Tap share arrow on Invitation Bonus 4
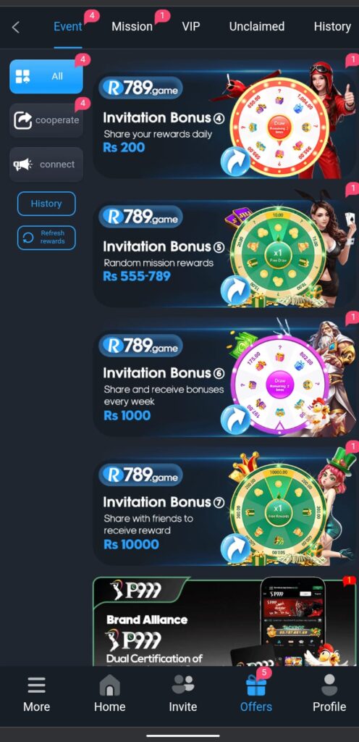 tap(235, 160)
